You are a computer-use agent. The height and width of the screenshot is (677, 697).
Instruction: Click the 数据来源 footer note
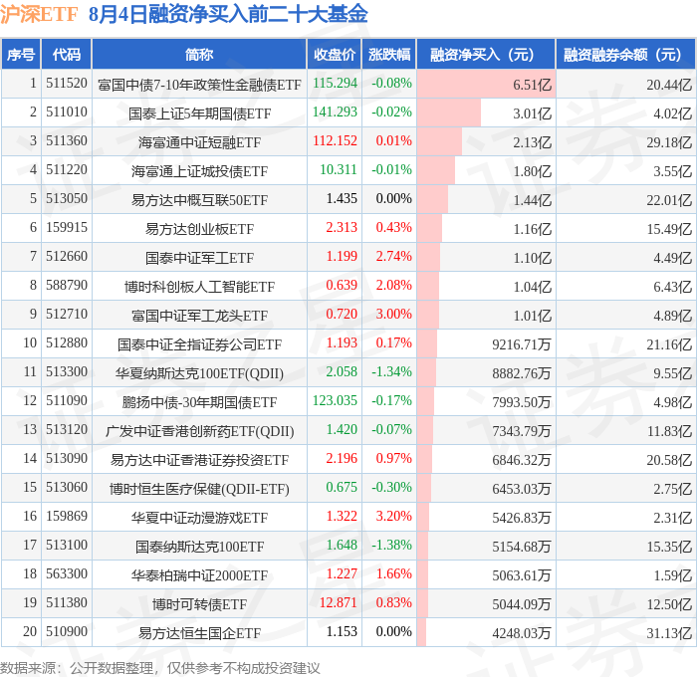click(x=160, y=668)
